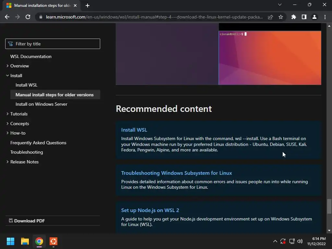Click Tutorials label in sidebar

click(x=19, y=114)
